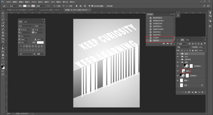This screenshot has height=115, width=213.
Task: Open the 3D menu
Action: point(53,2)
